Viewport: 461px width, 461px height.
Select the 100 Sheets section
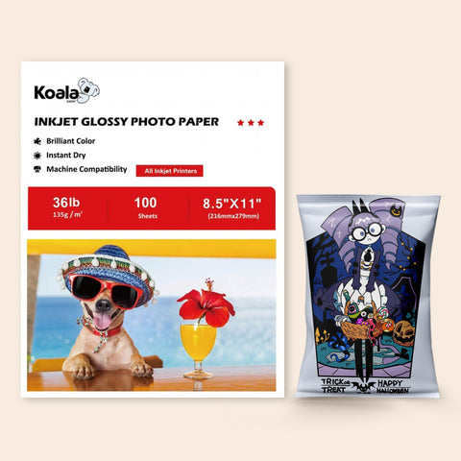coord(146,207)
